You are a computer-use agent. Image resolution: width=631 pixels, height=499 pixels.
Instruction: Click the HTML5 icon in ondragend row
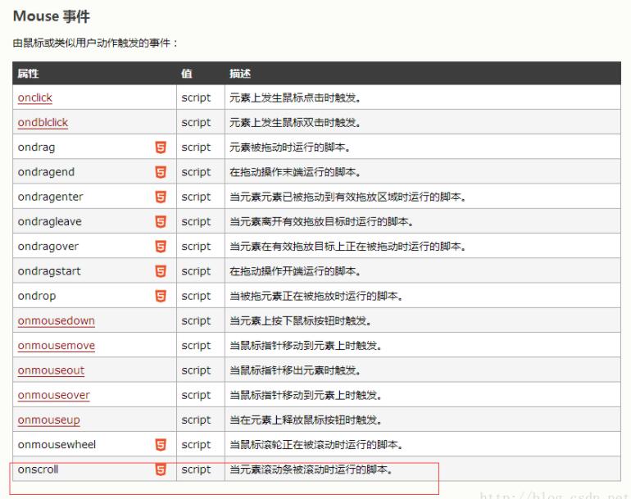161,172
